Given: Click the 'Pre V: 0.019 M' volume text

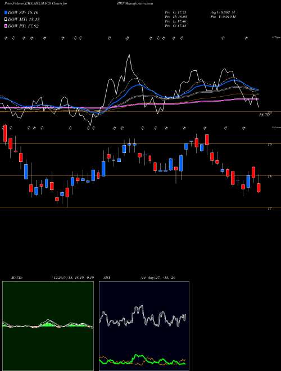Looking at the screenshot, I should 223,16.
